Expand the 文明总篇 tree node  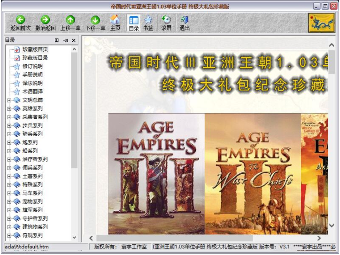(x=9, y=100)
